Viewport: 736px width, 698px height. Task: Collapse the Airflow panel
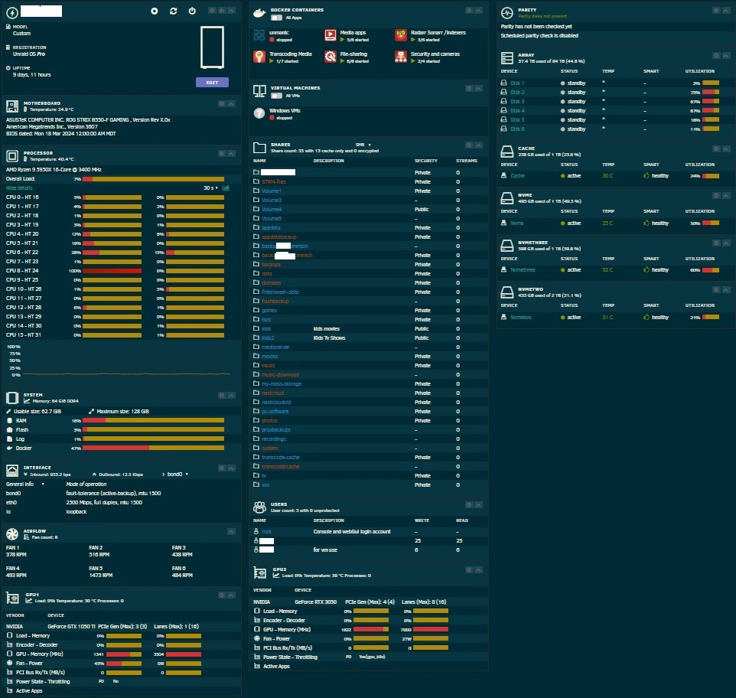(231, 531)
